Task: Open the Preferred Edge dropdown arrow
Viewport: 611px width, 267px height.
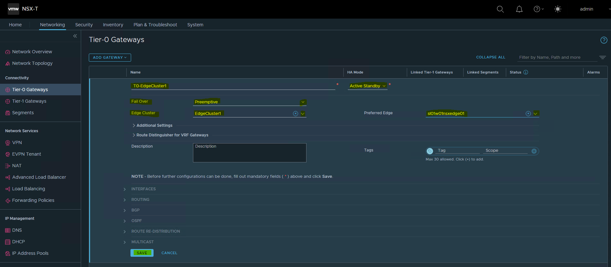Action: 535,114
